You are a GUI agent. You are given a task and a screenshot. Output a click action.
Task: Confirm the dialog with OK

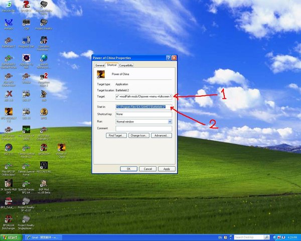[x=128, y=169]
